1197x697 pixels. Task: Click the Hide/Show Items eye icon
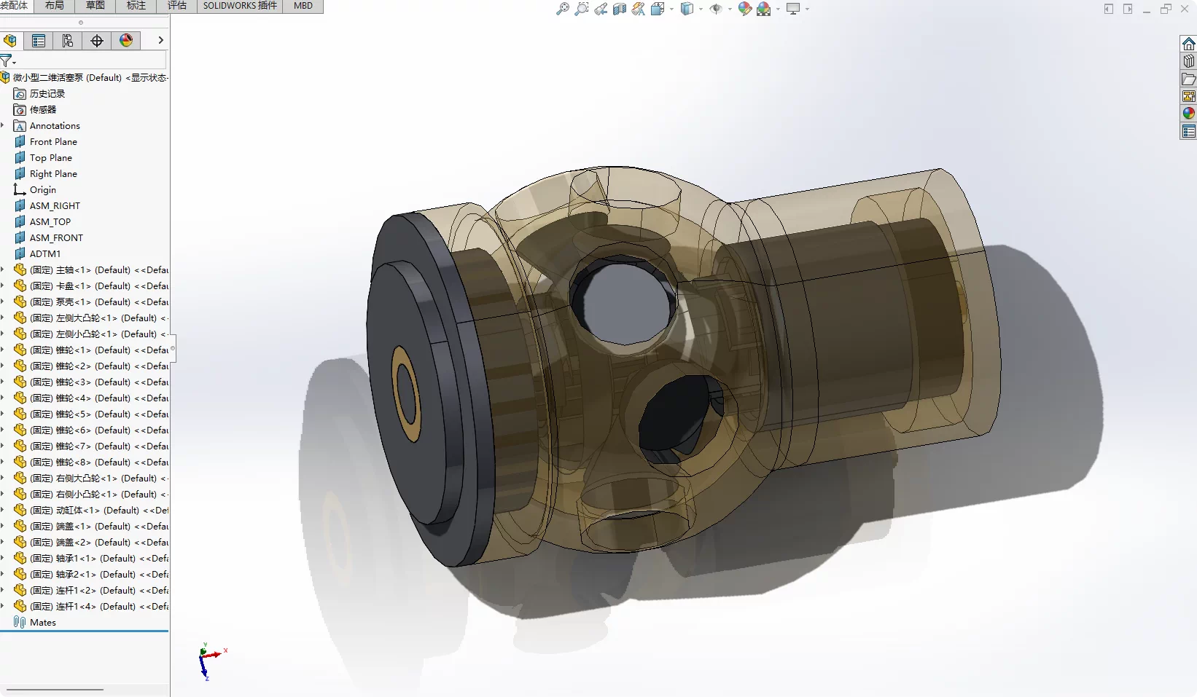click(716, 9)
